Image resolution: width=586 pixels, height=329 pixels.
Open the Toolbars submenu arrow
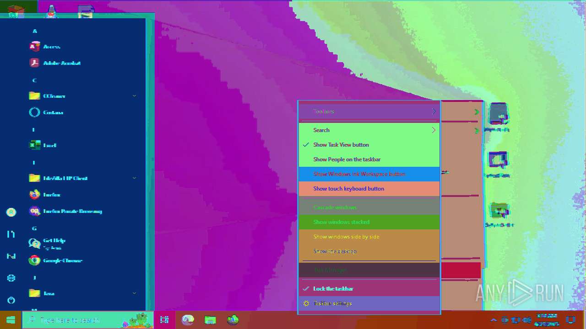(433, 111)
